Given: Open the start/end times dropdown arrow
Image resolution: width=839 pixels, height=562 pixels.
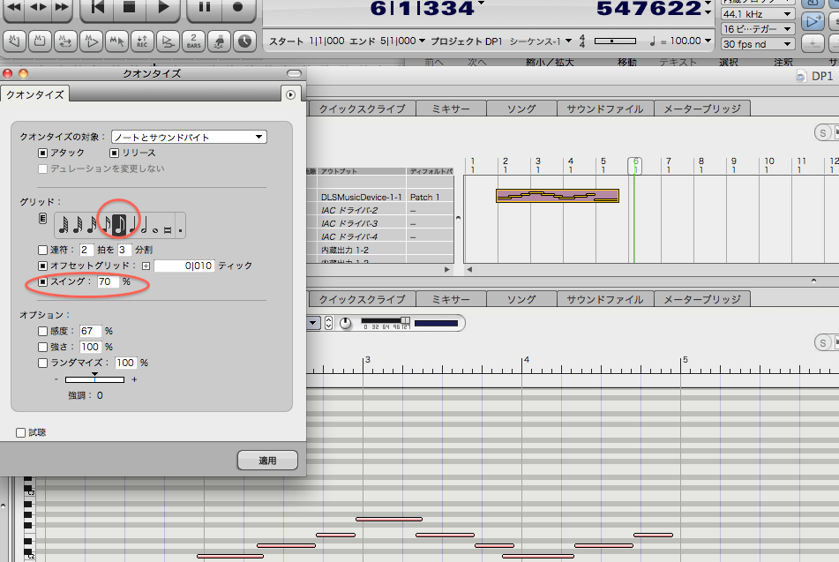Looking at the screenshot, I should tap(422, 41).
